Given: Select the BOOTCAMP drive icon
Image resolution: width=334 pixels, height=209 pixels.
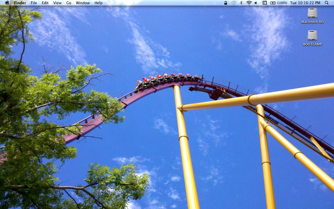Looking at the screenshot, I should tap(312, 36).
